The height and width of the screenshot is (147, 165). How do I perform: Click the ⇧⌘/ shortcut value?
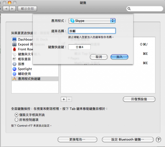pos(144,44)
